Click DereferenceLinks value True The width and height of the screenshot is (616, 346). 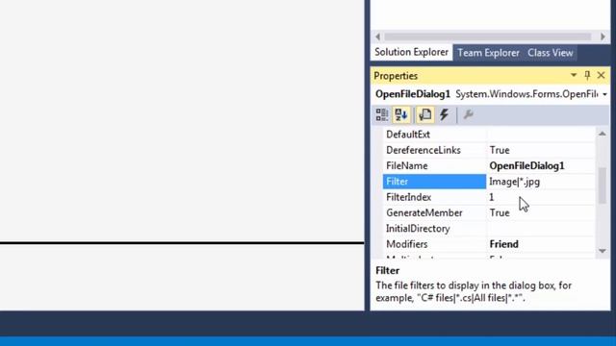[x=541, y=150]
